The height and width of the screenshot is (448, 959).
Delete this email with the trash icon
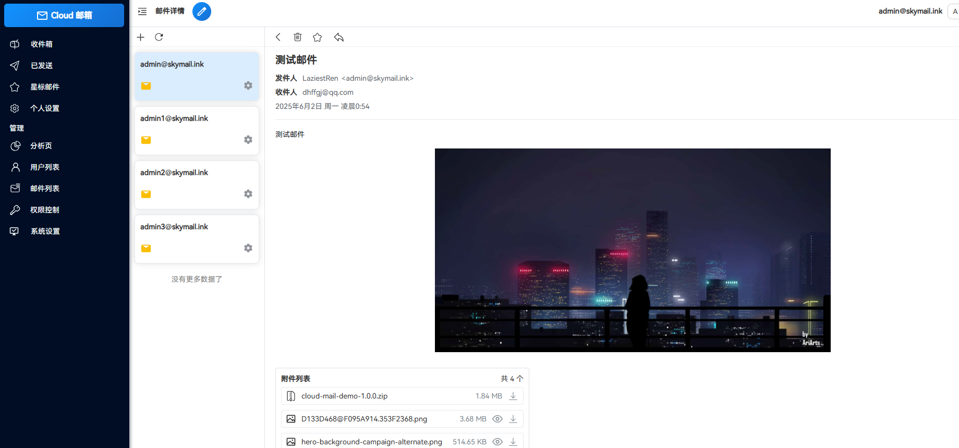click(x=298, y=37)
